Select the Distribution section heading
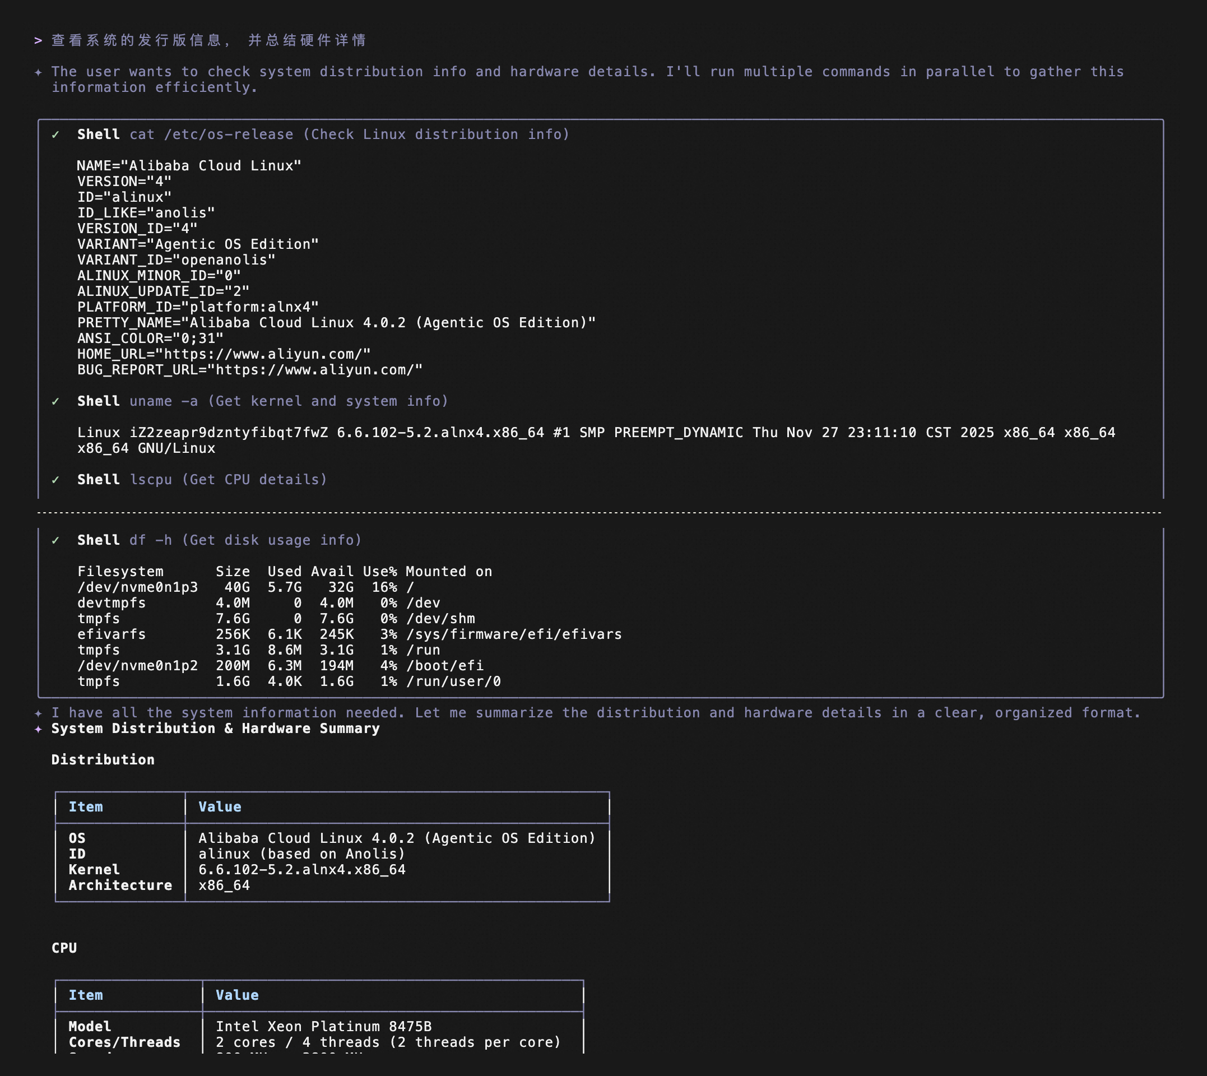 point(103,760)
